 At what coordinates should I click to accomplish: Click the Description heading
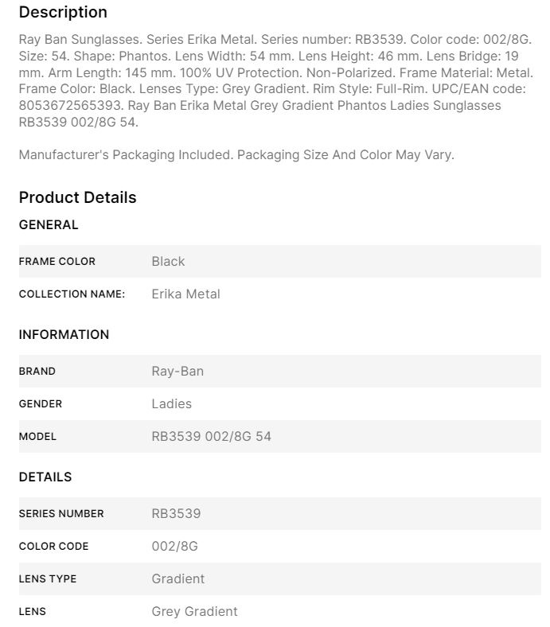63,13
